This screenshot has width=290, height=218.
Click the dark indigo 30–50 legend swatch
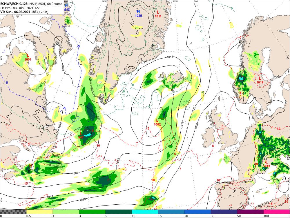click(x=224, y=212)
